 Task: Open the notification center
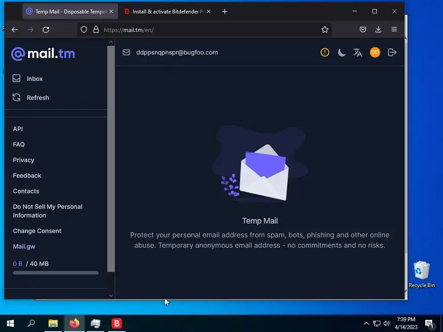[x=429, y=323]
